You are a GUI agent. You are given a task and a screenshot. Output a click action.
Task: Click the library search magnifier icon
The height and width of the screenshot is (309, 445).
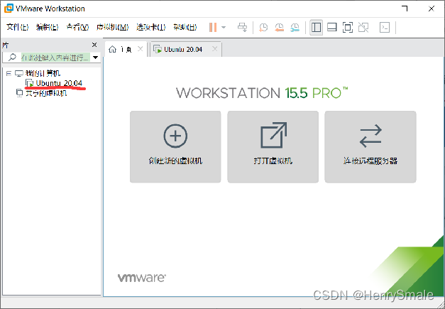[x=12, y=57]
